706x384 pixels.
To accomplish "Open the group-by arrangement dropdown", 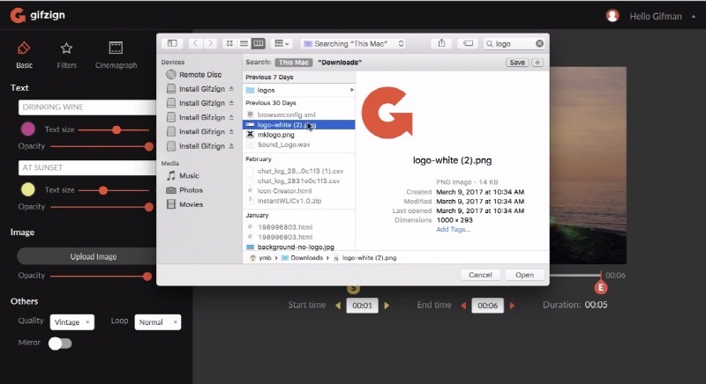I will tap(282, 43).
